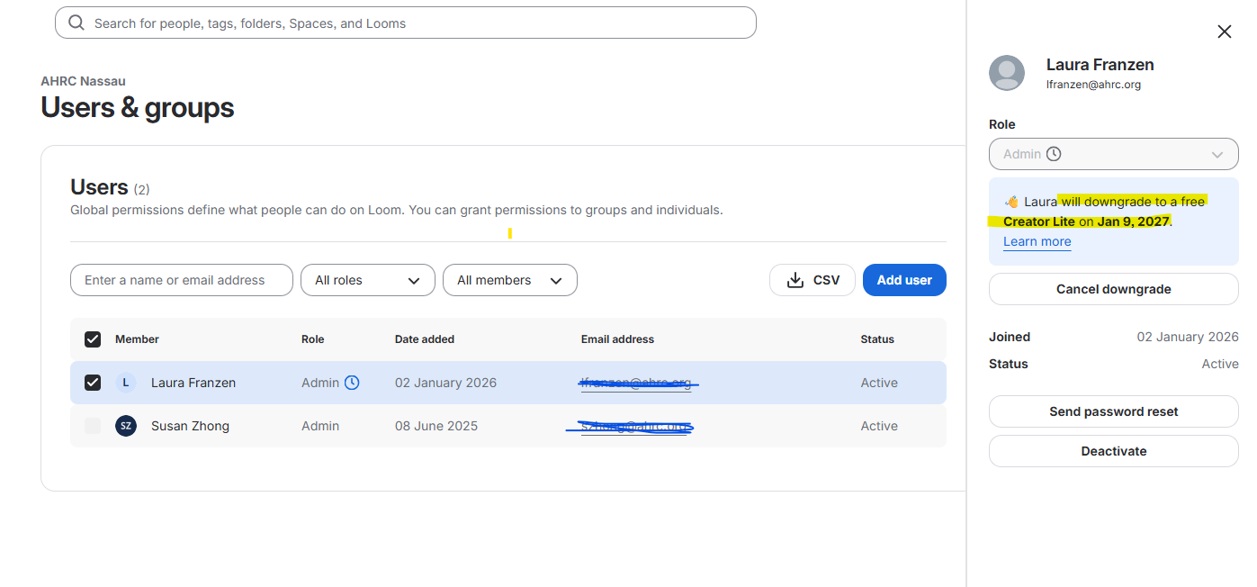
Task: Focus the name or email filter field
Action: 182,280
